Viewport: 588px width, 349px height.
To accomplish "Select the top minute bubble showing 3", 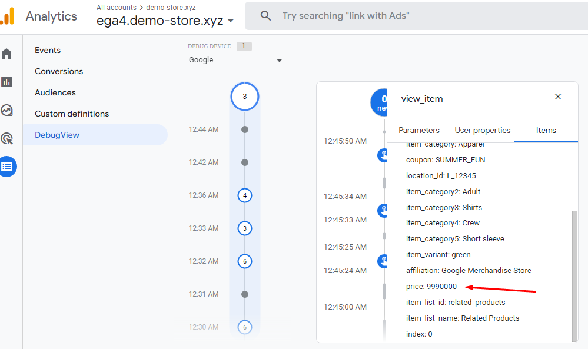I will pos(245,97).
